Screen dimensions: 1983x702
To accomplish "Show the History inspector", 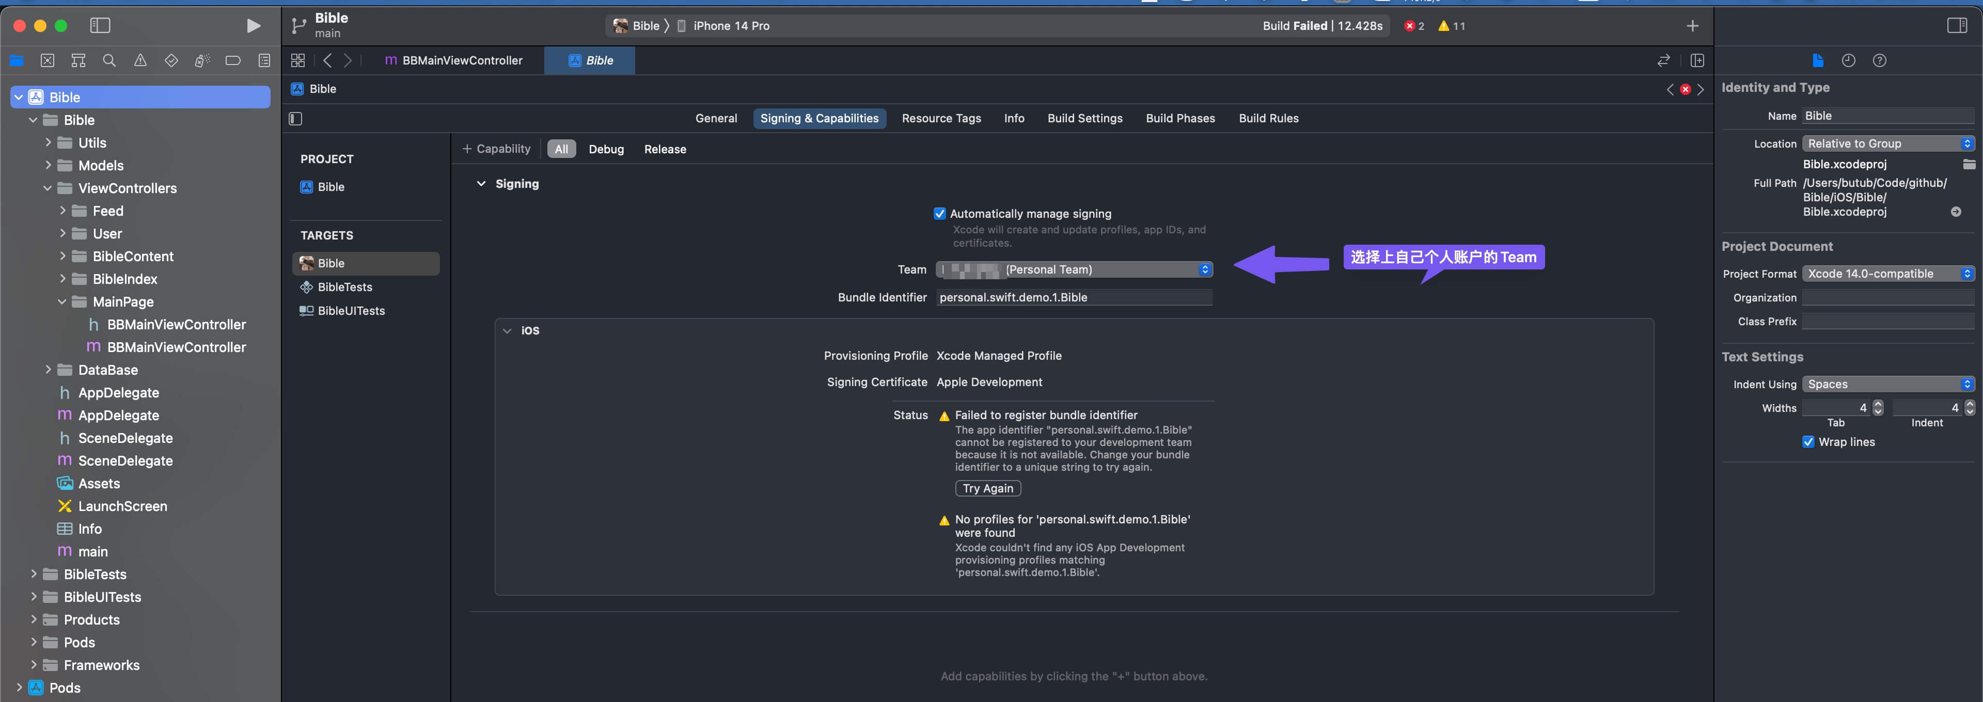I will (x=1848, y=60).
